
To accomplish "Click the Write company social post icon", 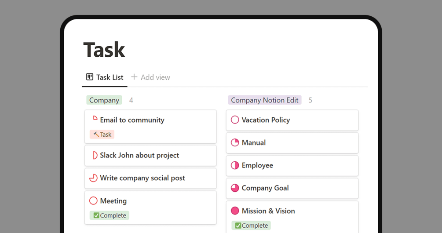I will coord(93,178).
